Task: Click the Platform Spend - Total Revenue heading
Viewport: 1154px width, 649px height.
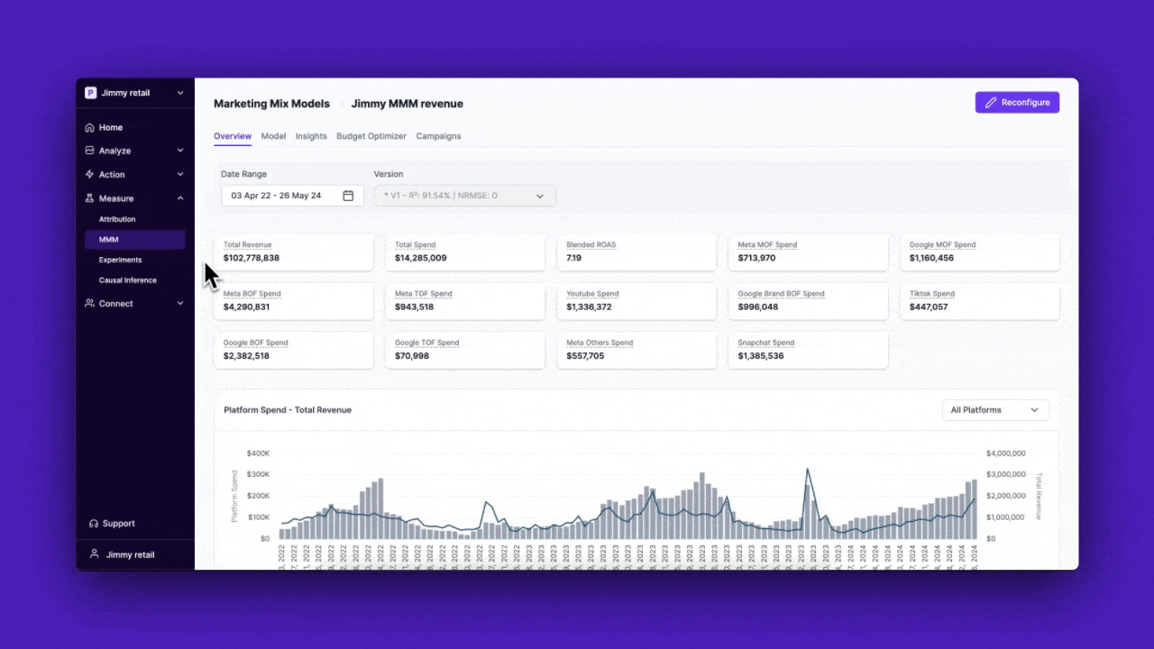Action: [288, 410]
